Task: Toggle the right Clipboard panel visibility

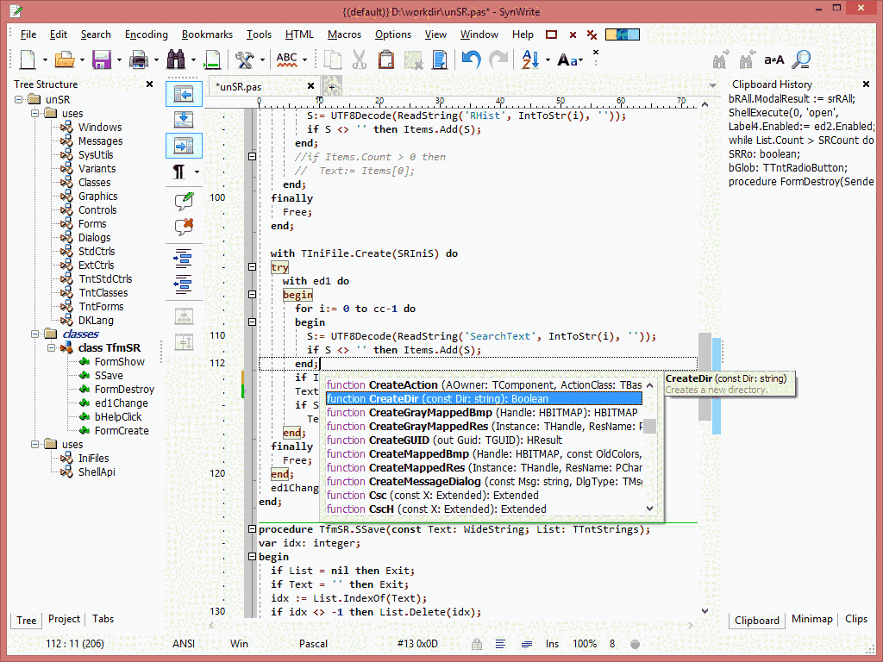Action: point(184,145)
